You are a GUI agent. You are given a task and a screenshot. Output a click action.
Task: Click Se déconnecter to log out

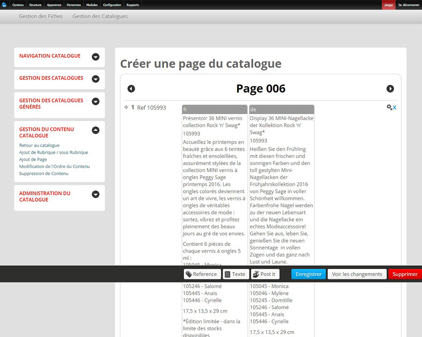coord(409,5)
